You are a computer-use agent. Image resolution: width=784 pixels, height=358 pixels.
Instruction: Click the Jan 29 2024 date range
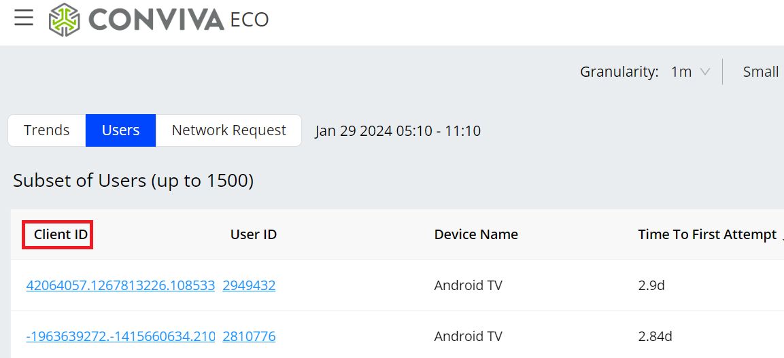pyautogui.click(x=398, y=131)
